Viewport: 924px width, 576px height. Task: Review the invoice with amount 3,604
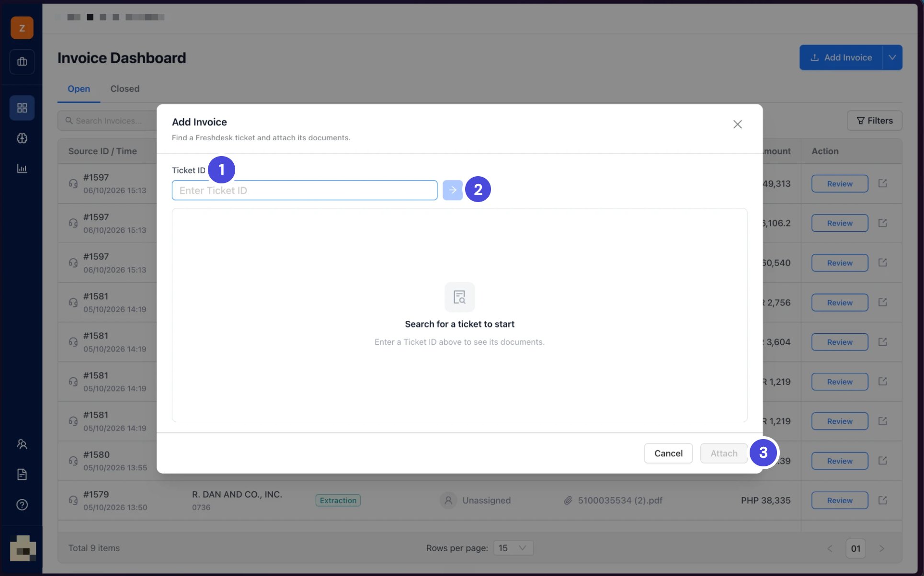point(840,342)
